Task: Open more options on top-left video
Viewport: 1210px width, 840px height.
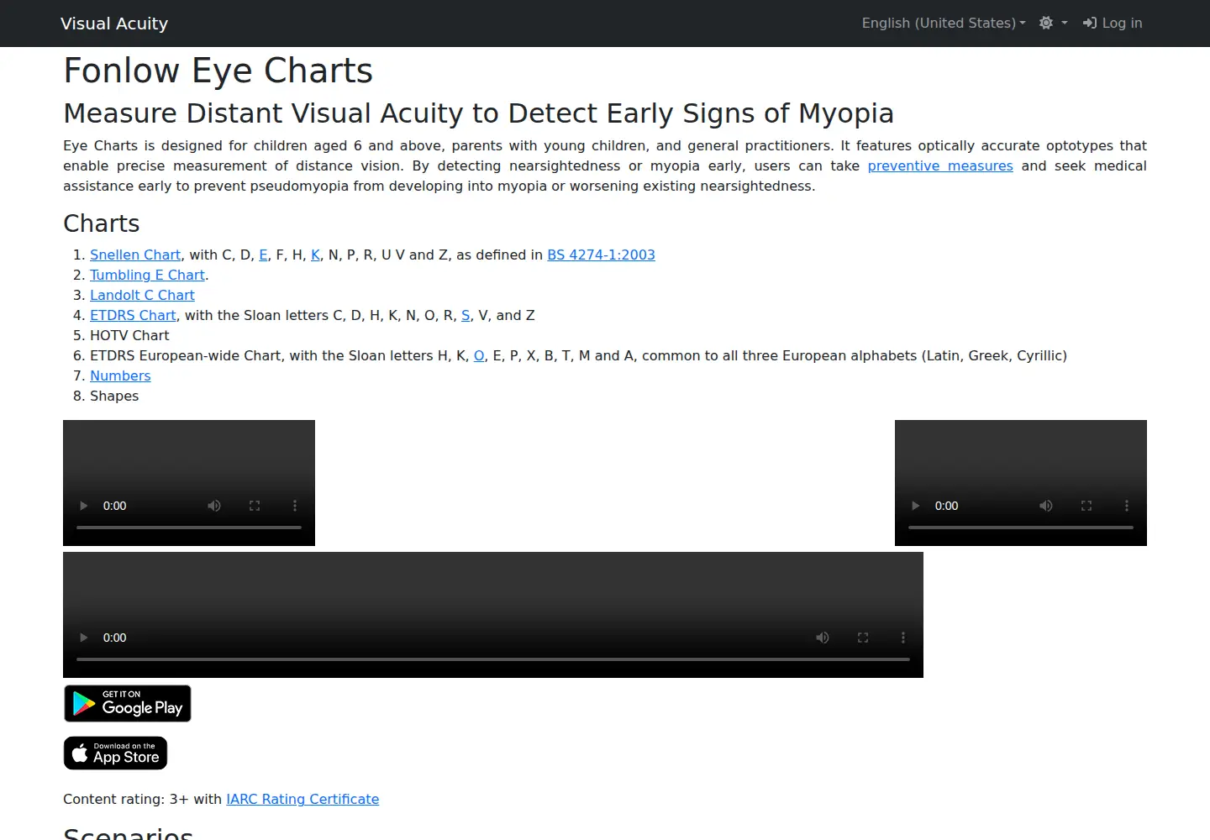Action: tap(295, 506)
